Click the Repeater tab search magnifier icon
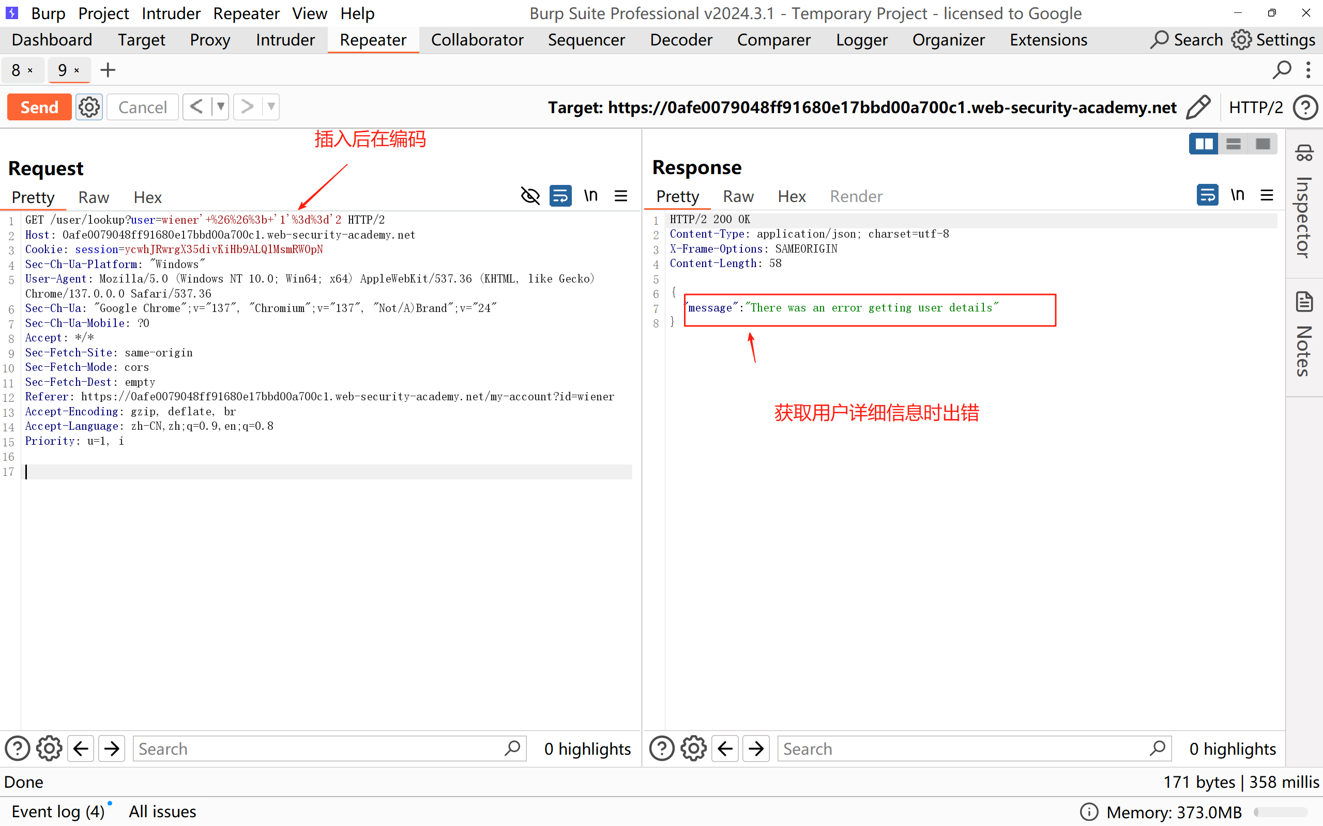The image size is (1323, 826). [x=1282, y=70]
